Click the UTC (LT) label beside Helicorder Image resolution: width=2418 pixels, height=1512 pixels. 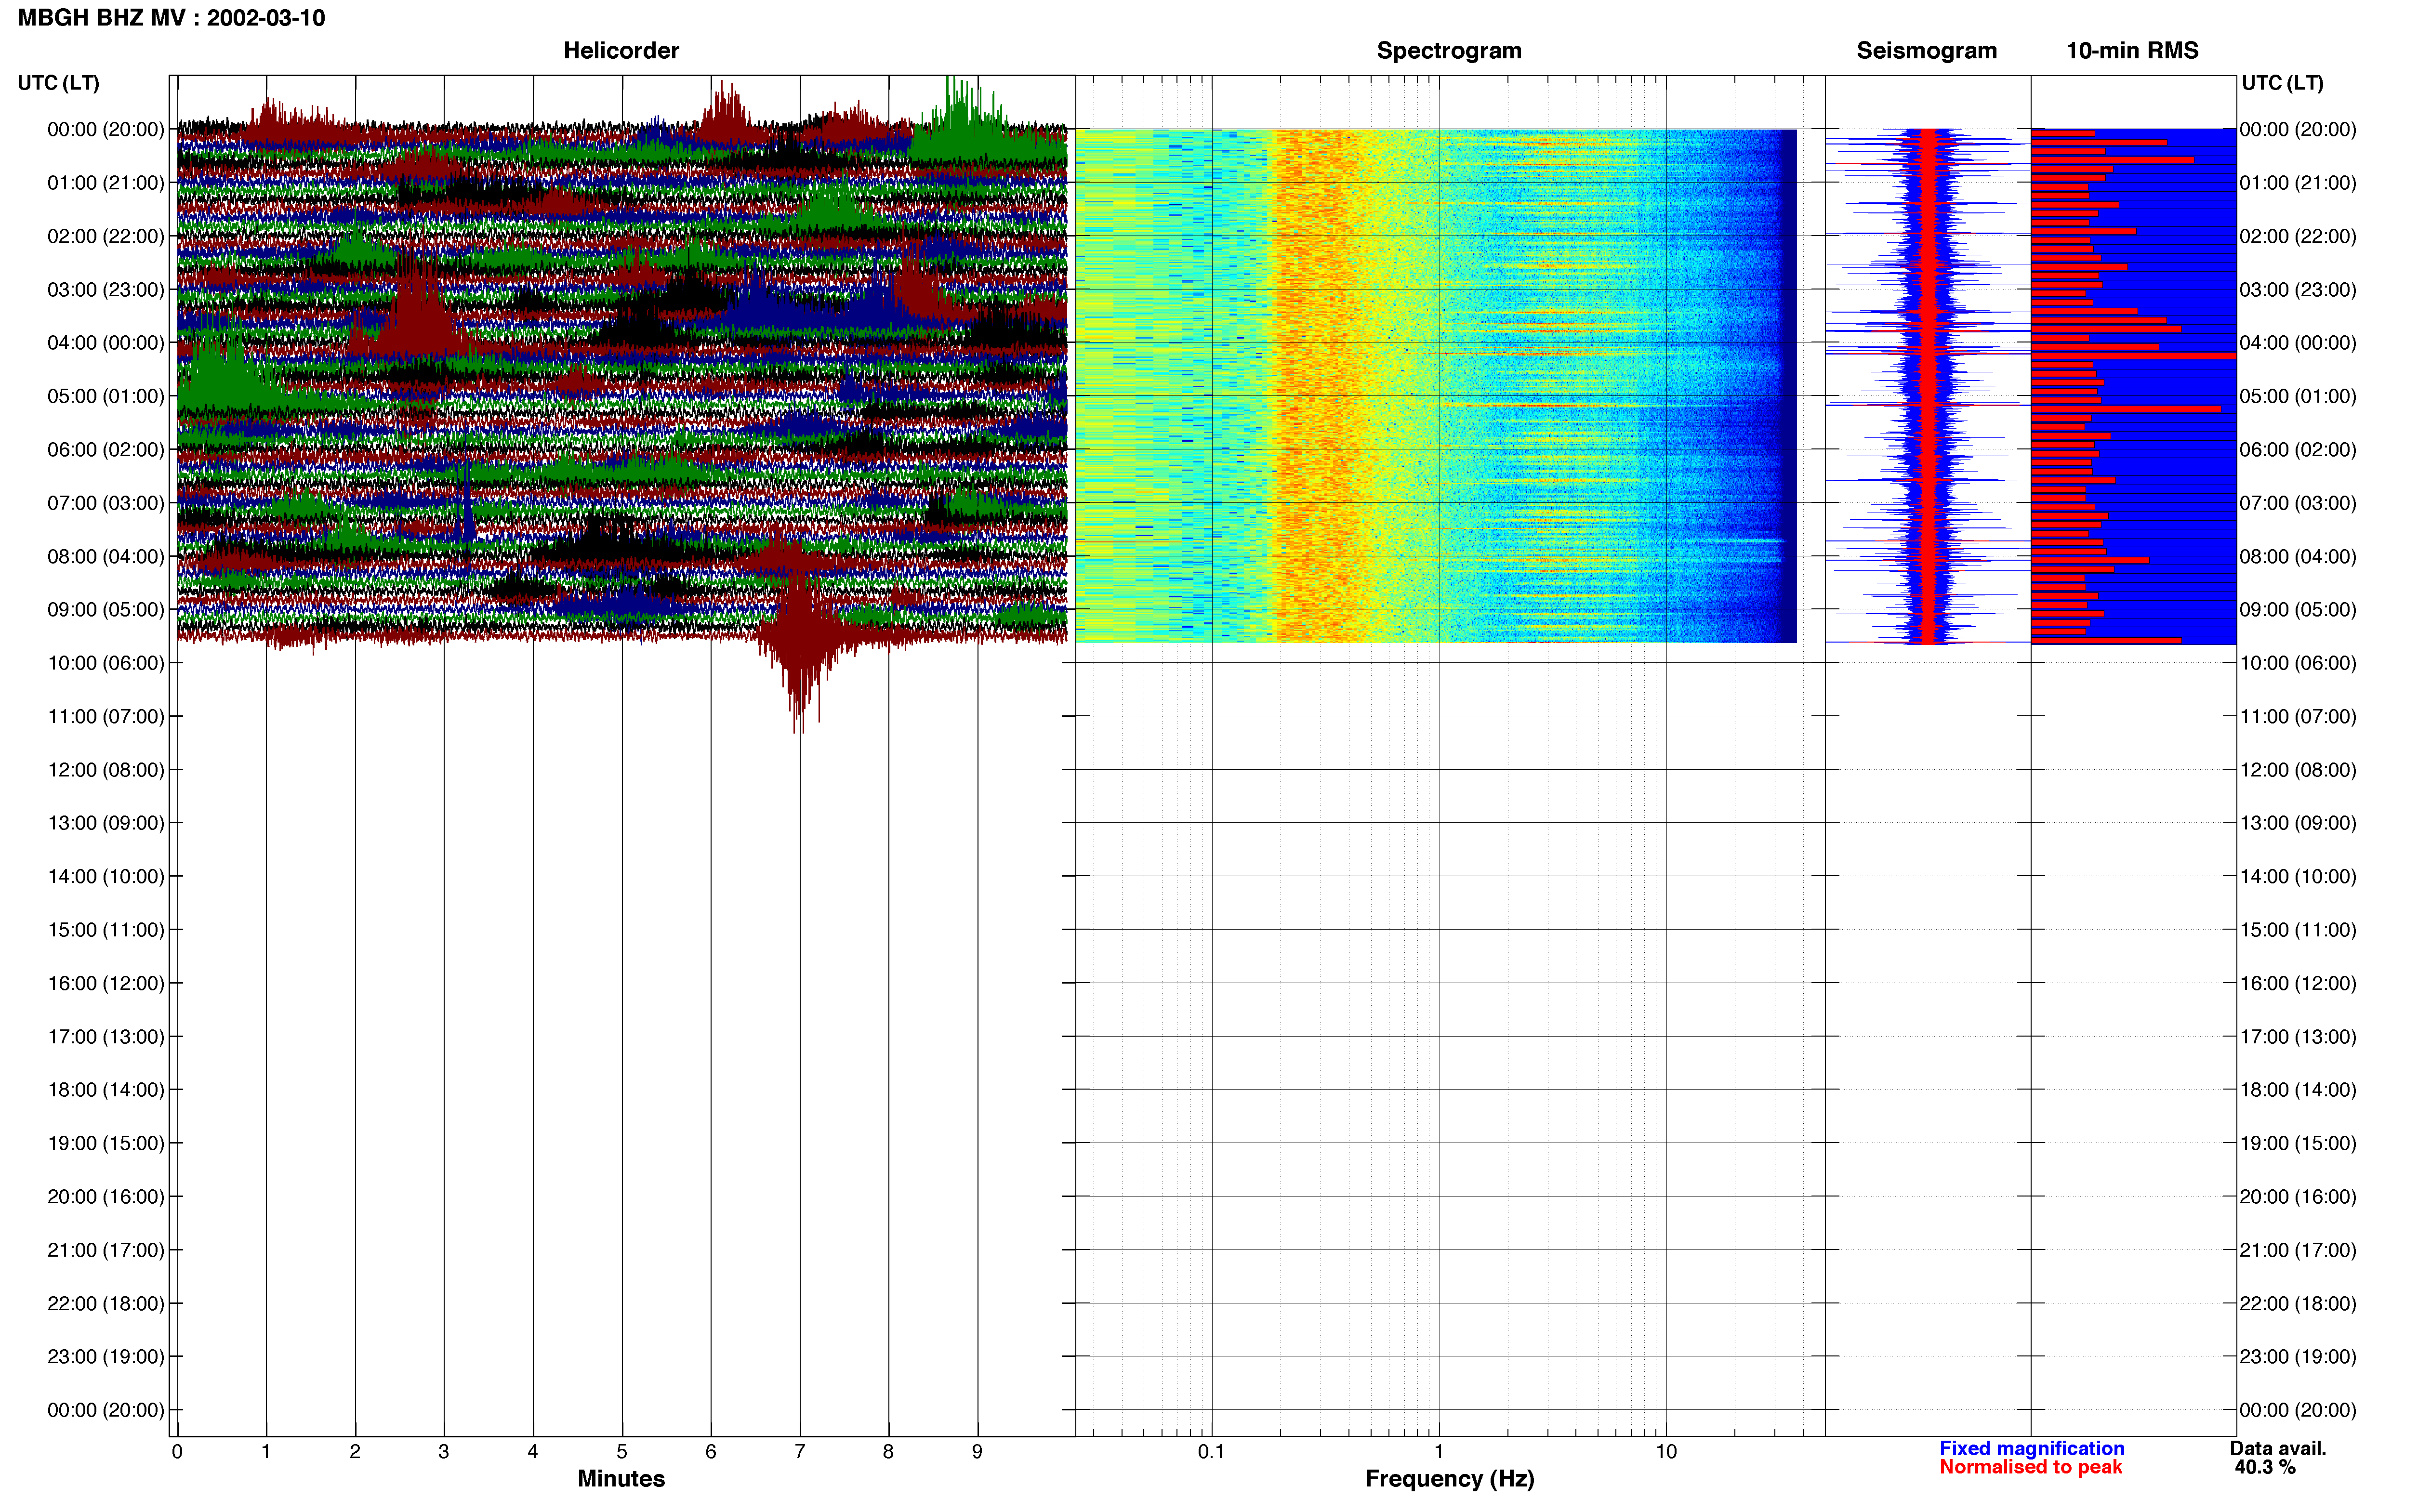tap(58, 83)
